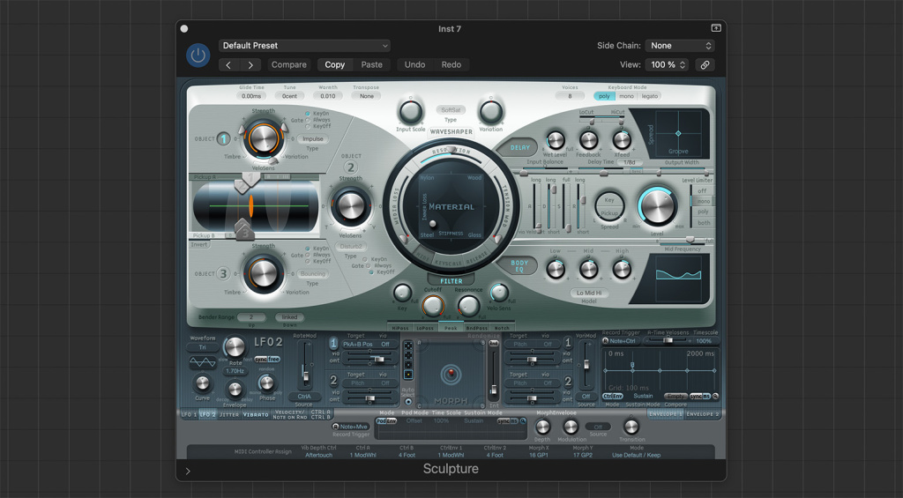Click the Waveshaper Variation knob
Viewport: 903px width, 498px height.
point(490,112)
